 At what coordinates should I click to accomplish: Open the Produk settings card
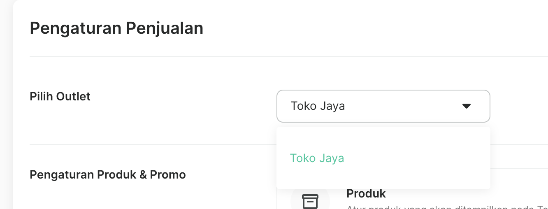point(412,189)
